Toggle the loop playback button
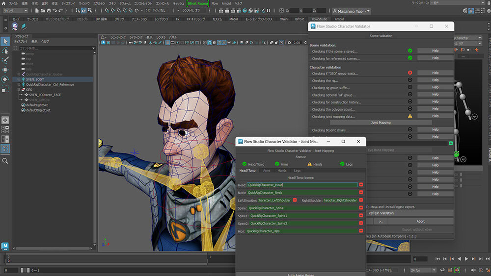The width and height of the screenshot is (491, 276). pos(442,270)
